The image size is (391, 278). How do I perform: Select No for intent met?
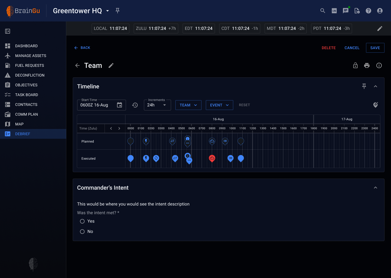(x=82, y=232)
